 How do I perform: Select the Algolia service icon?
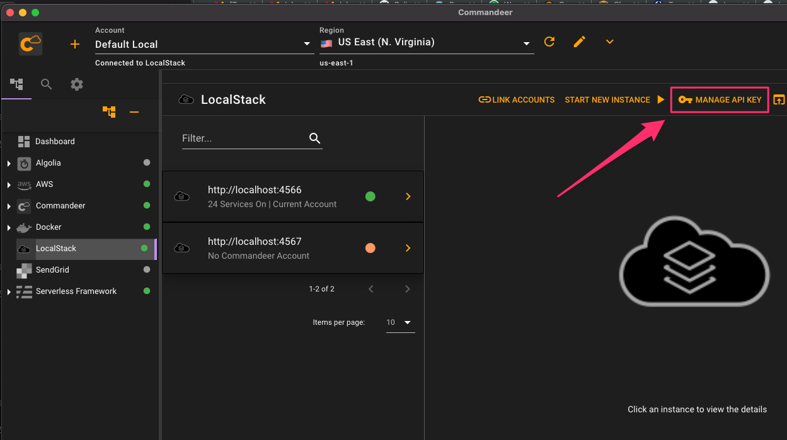[24, 163]
